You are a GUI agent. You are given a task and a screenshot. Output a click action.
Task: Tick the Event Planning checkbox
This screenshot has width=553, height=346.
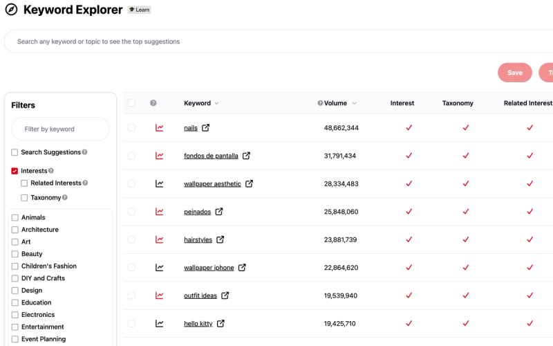pos(15,339)
